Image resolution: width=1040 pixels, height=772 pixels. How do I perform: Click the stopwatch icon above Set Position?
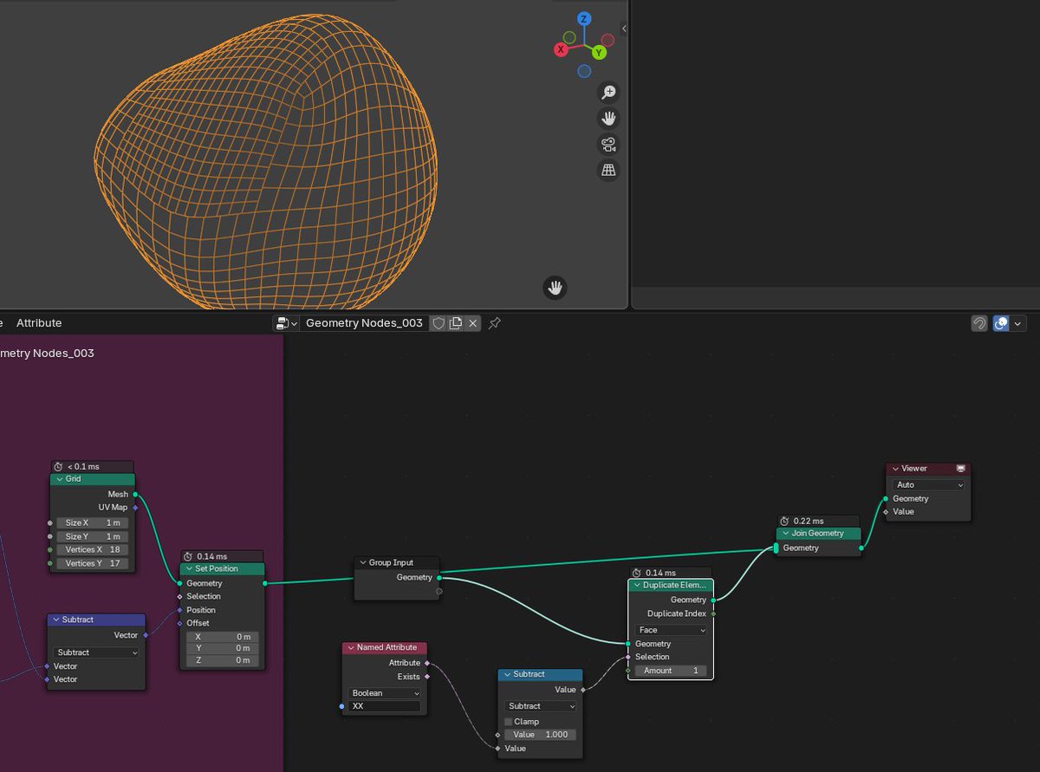188,556
